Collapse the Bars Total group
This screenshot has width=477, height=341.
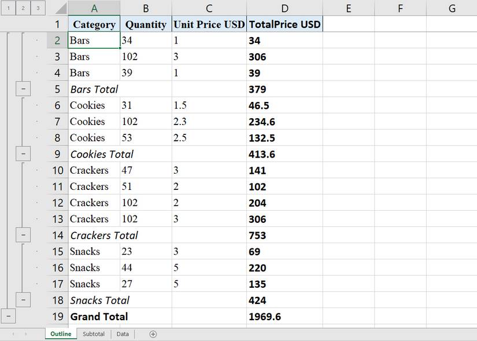point(23,89)
